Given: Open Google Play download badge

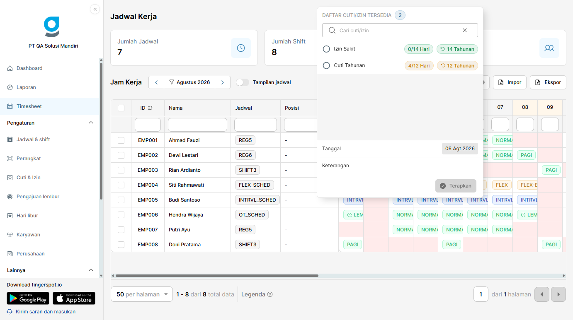Looking at the screenshot, I should (28, 298).
